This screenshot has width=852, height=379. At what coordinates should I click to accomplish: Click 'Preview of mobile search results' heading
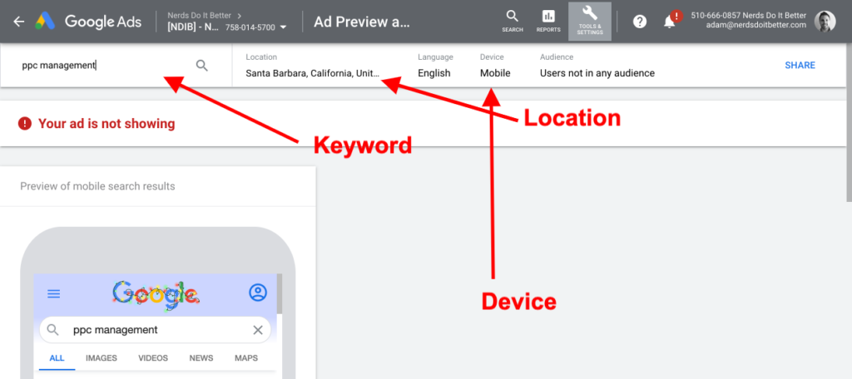98,186
